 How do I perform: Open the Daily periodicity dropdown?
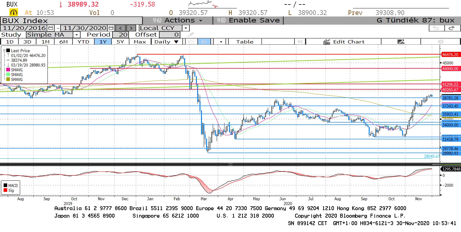tap(166, 42)
